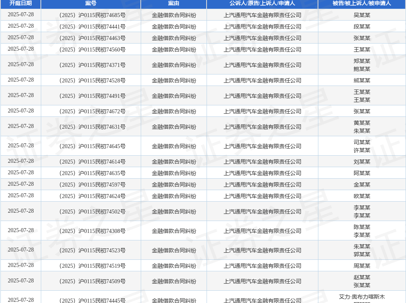The height and width of the screenshot is (303, 406).
Task: Pick case number (2025)沪0115民初74597号
Action: (92, 185)
